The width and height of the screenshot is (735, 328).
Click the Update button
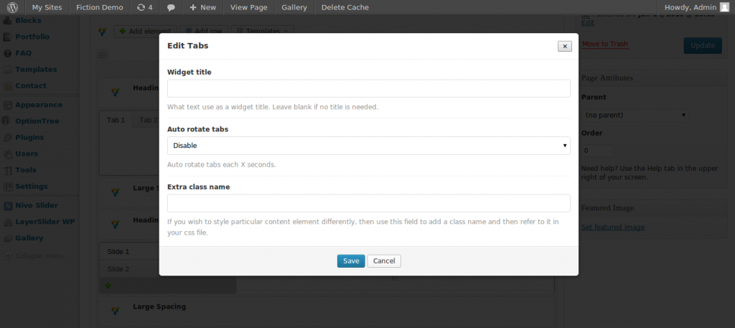(x=703, y=45)
